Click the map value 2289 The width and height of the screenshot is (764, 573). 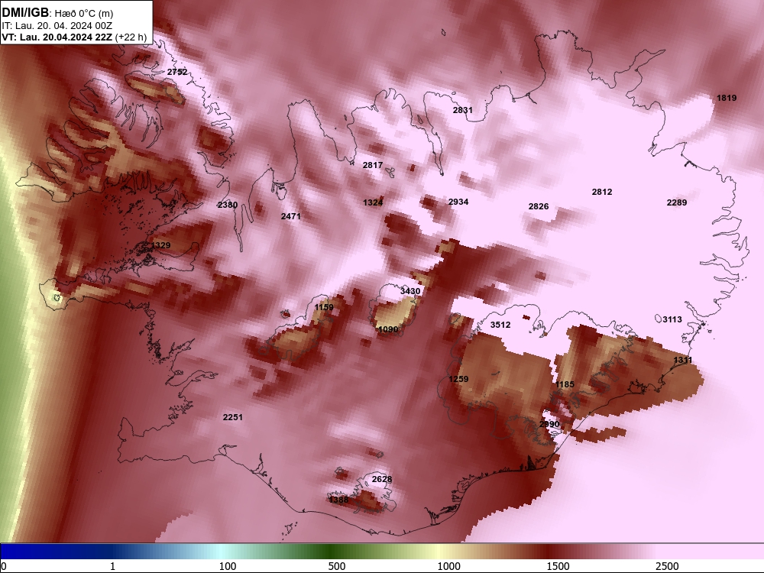(x=677, y=202)
